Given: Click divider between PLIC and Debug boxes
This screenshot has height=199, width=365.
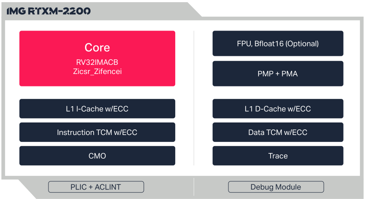Looking at the screenshot, I should (x=194, y=187).
